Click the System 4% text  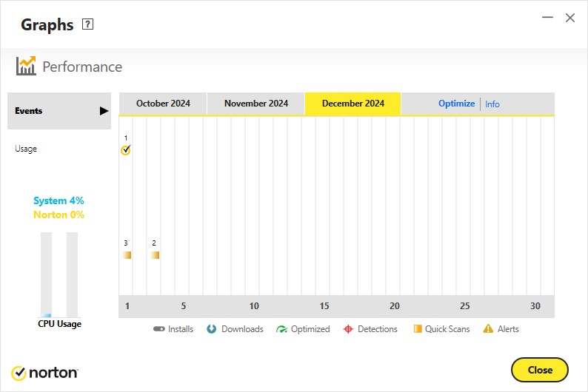pyautogui.click(x=59, y=200)
